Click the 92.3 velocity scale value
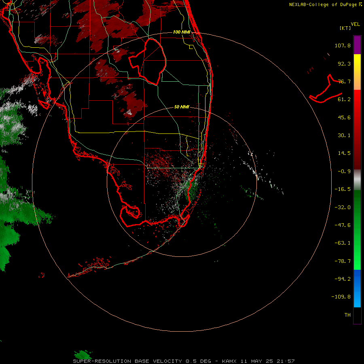The width and height of the screenshot is (364, 364). click(344, 63)
